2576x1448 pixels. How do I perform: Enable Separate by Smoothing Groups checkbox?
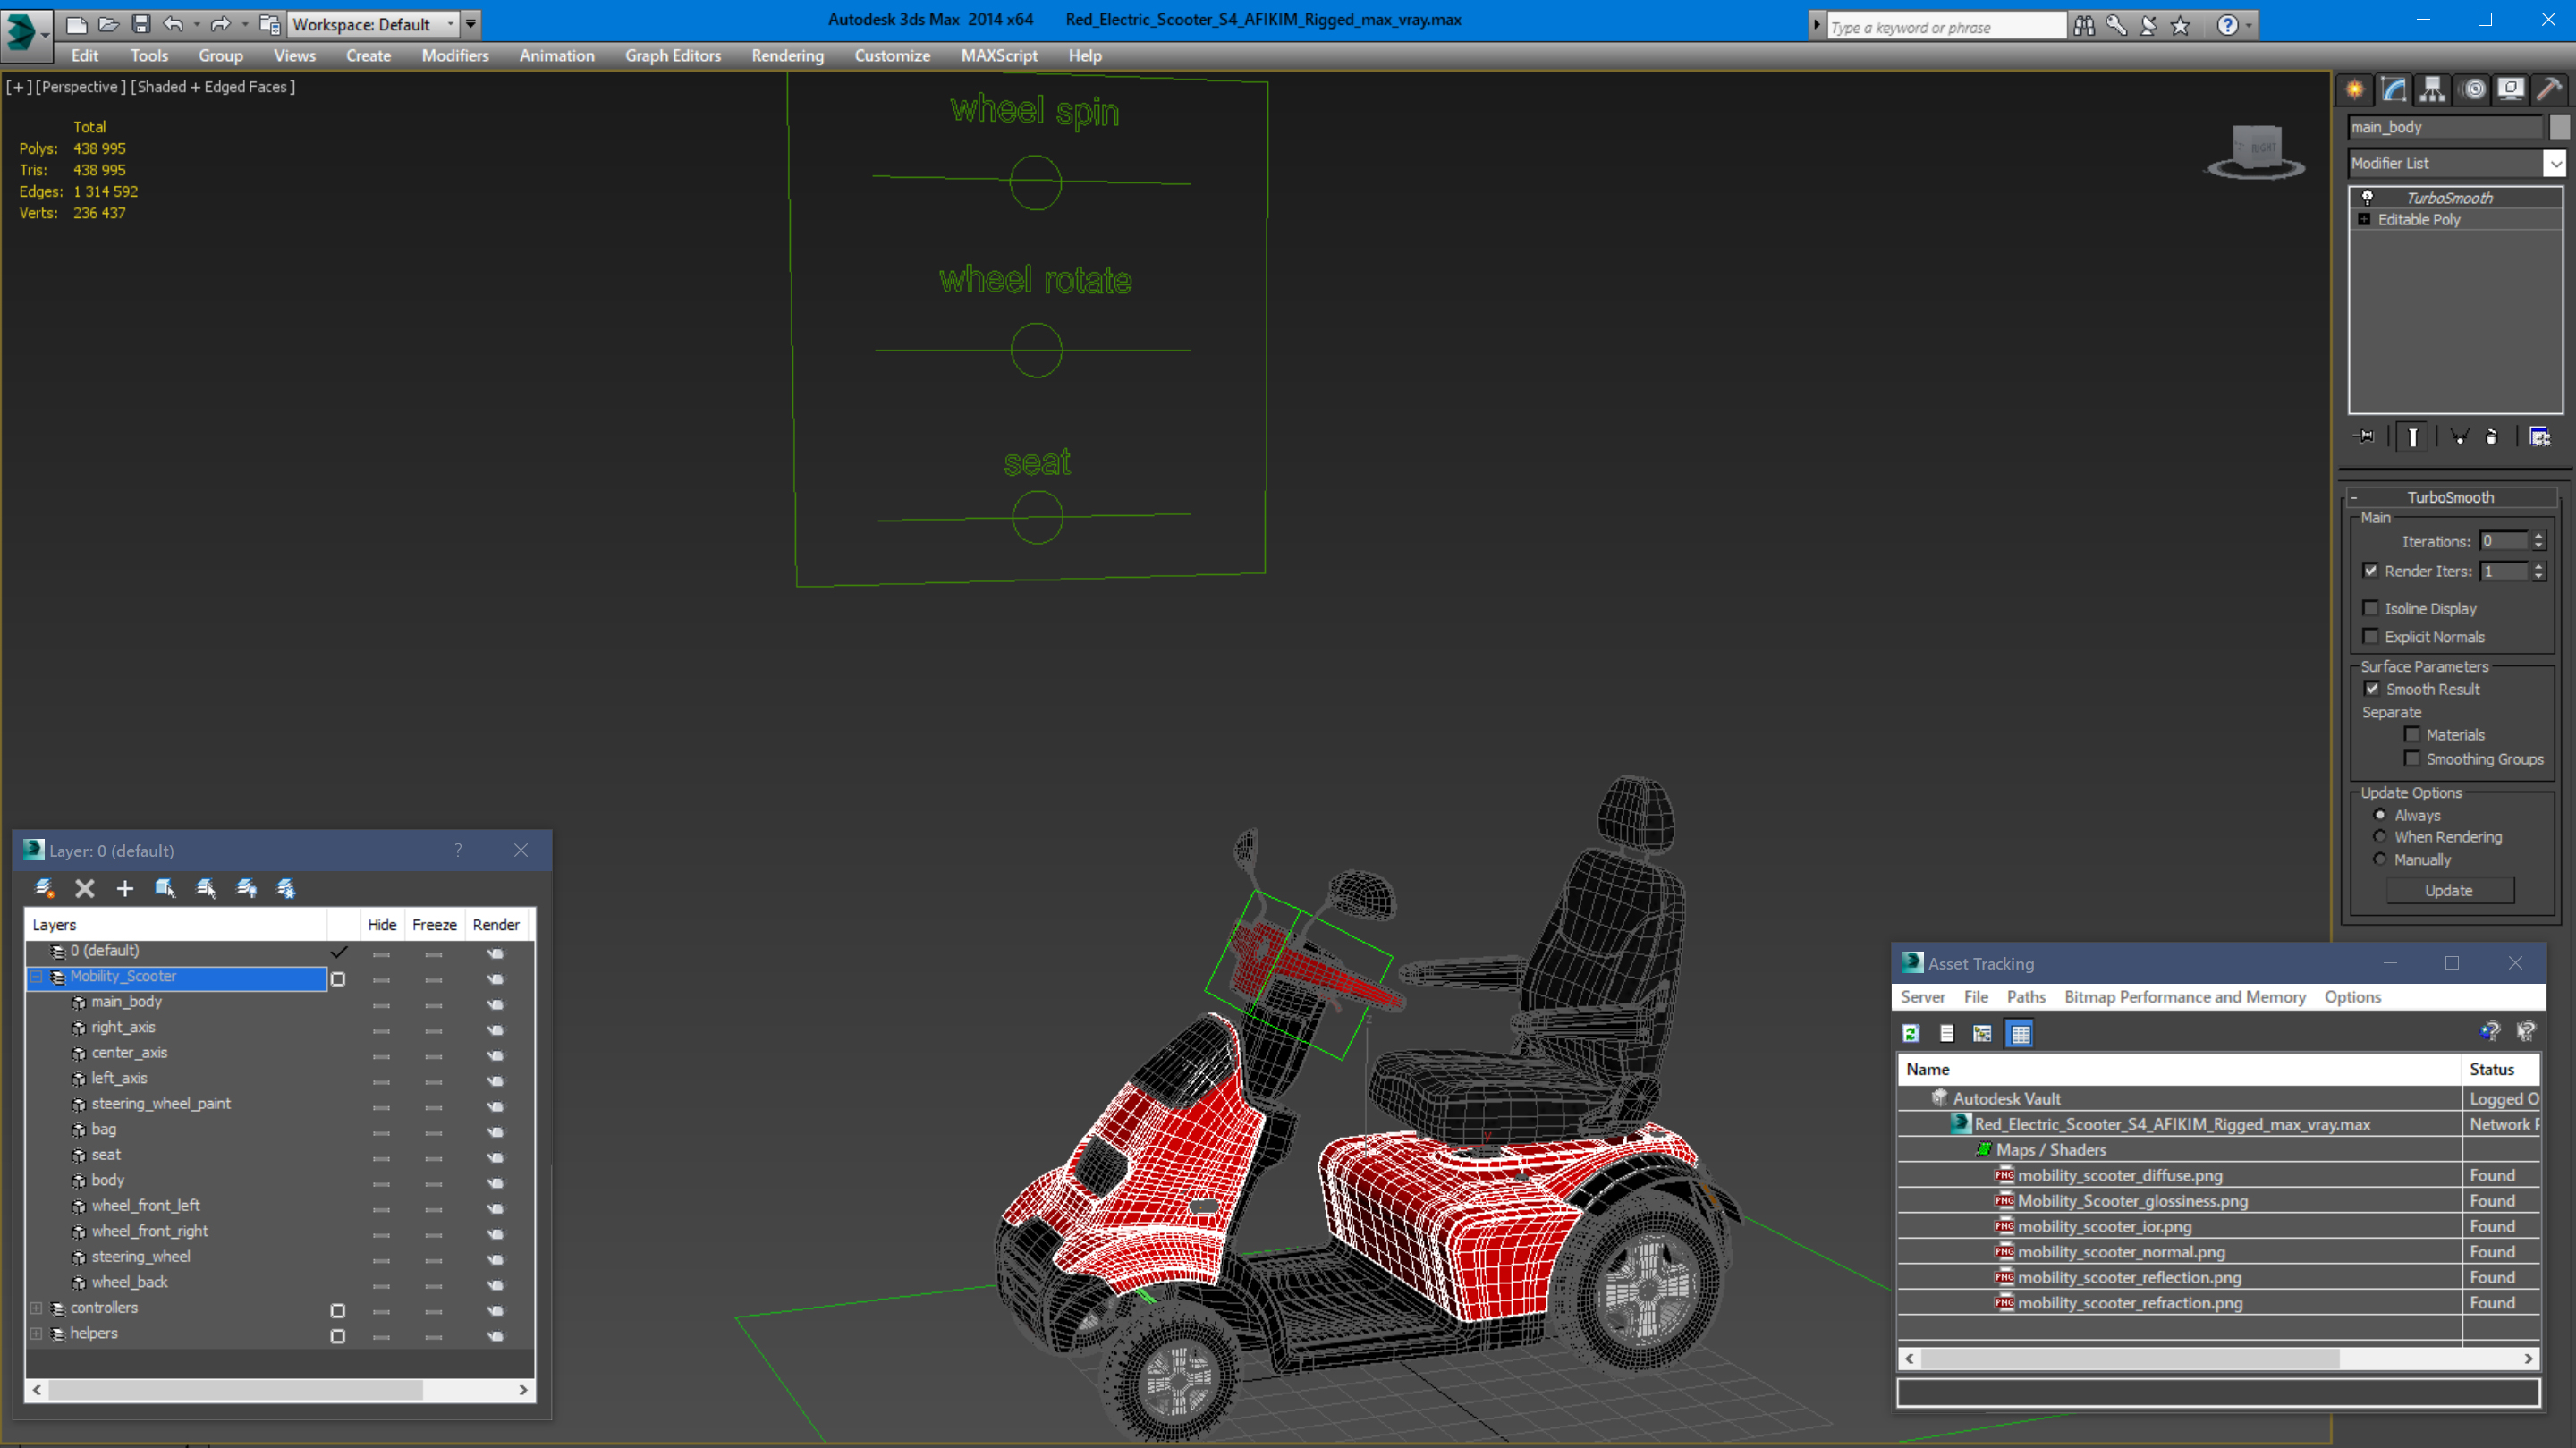2412,758
